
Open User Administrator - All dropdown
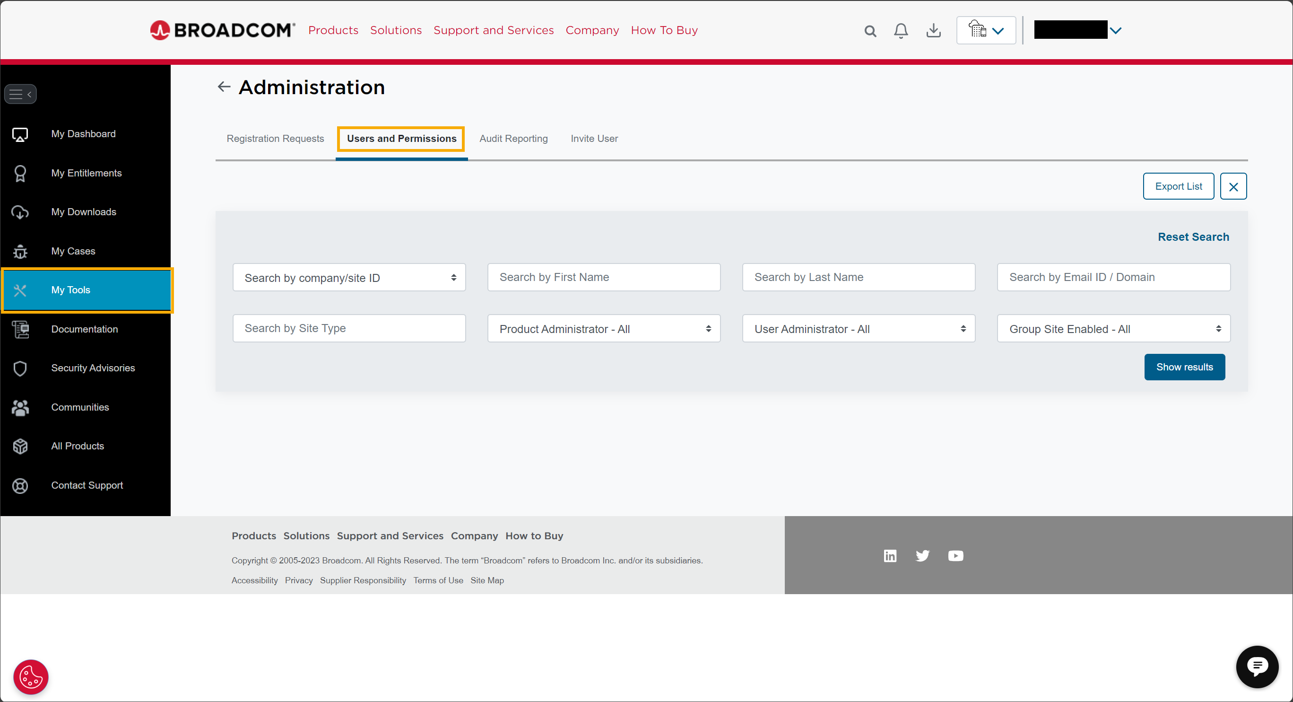tap(859, 329)
